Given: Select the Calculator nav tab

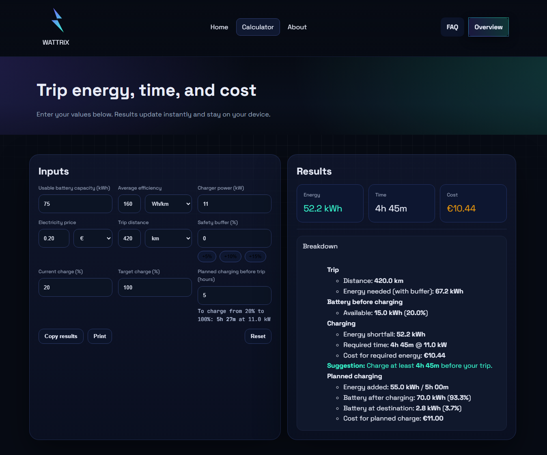Looking at the screenshot, I should (x=258, y=27).
